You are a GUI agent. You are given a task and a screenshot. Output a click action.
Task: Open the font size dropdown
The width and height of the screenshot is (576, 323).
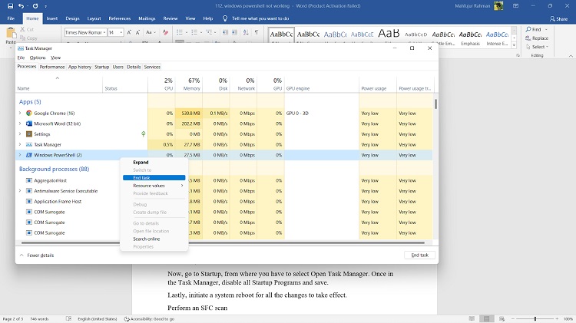click(x=120, y=33)
